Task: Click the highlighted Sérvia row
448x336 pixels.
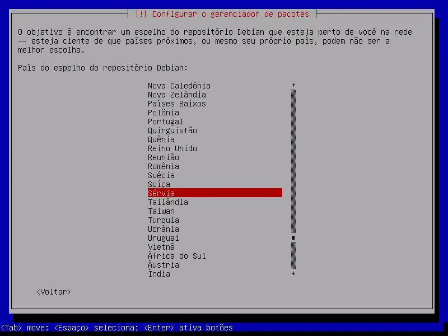Action: 215,193
